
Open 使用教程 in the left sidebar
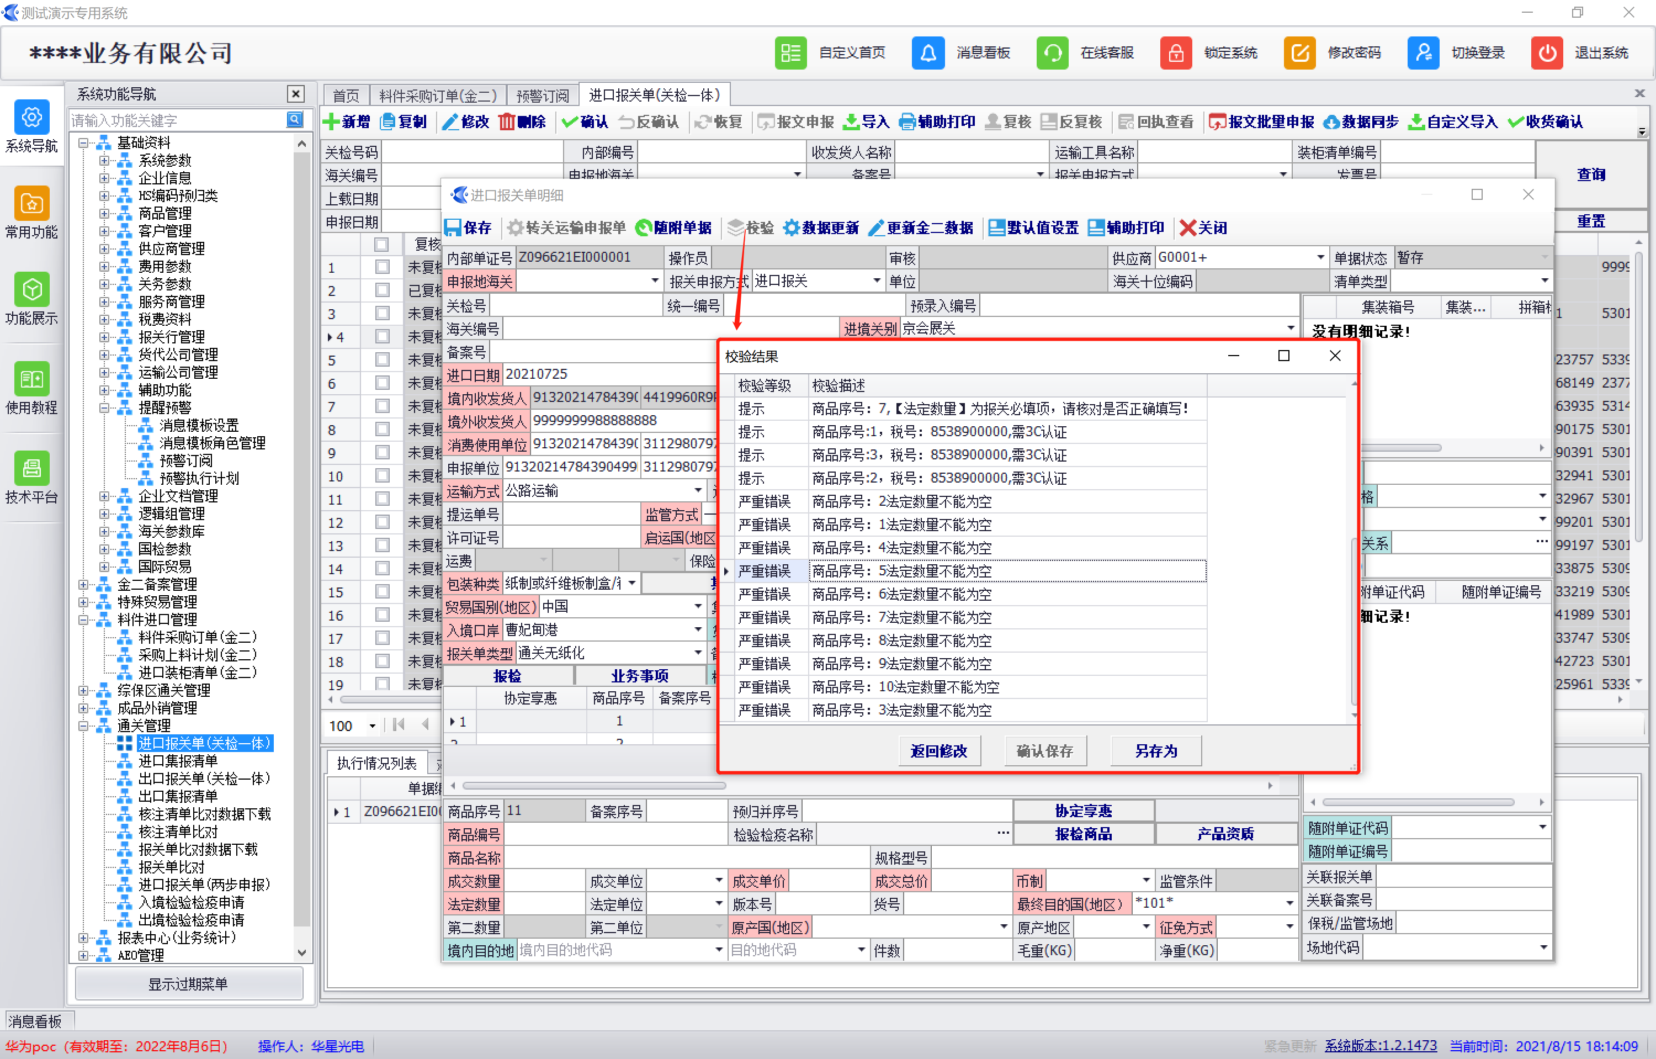click(31, 389)
